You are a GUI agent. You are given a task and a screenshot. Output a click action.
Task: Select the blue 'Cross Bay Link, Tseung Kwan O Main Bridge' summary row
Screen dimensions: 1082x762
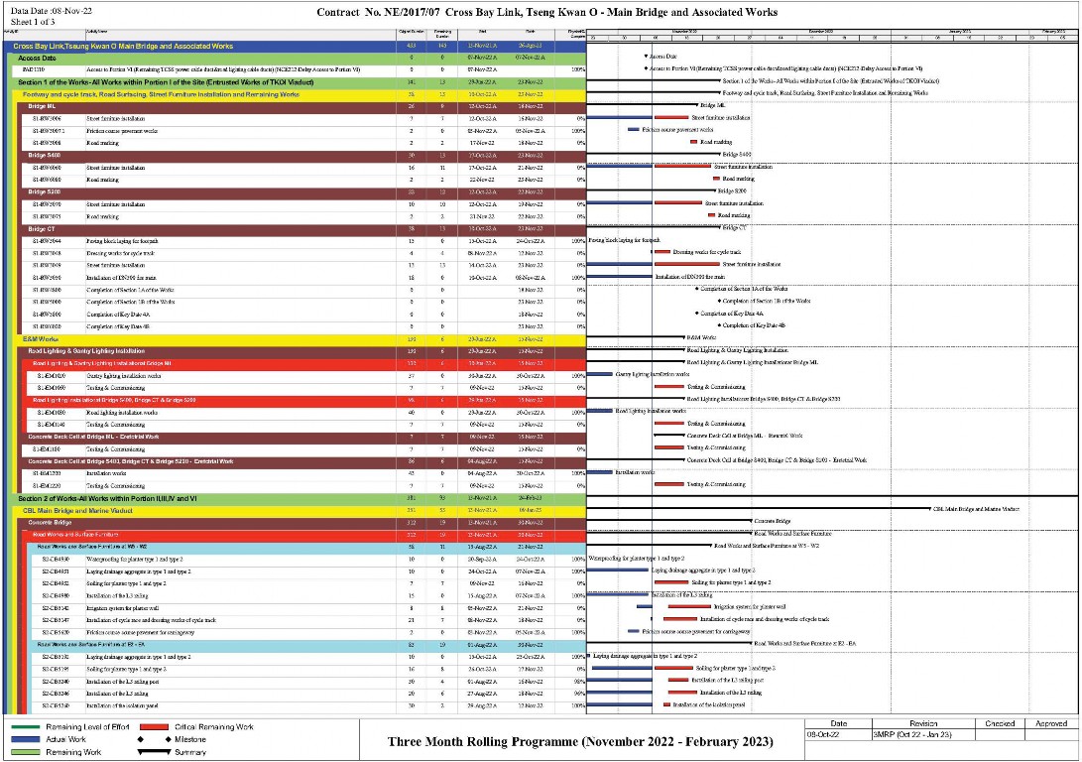click(x=295, y=47)
